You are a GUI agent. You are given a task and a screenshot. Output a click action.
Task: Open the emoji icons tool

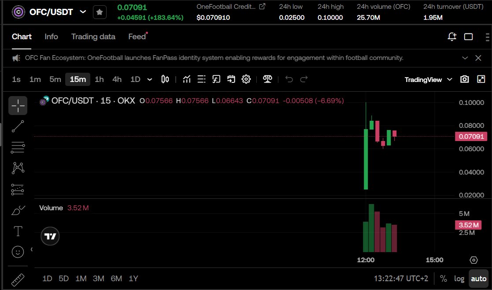coord(18,252)
